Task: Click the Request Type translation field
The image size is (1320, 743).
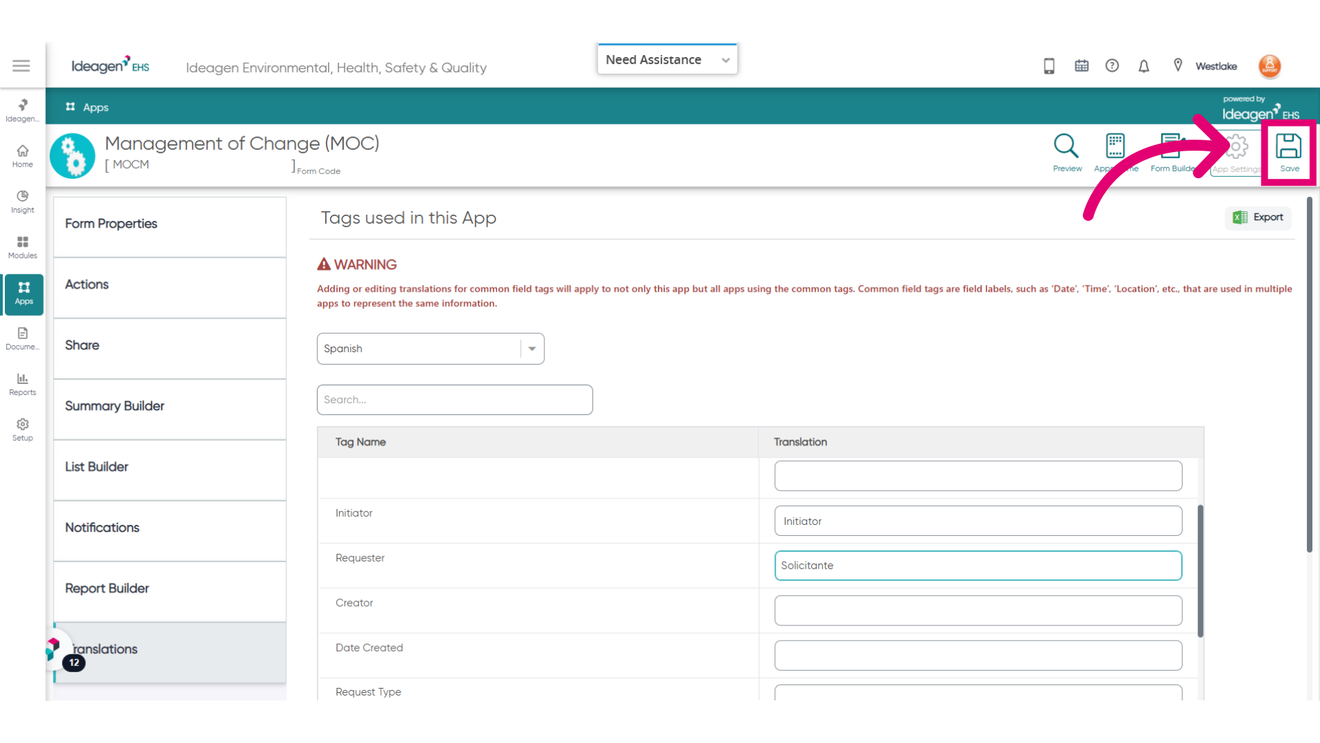Action: coord(978,693)
